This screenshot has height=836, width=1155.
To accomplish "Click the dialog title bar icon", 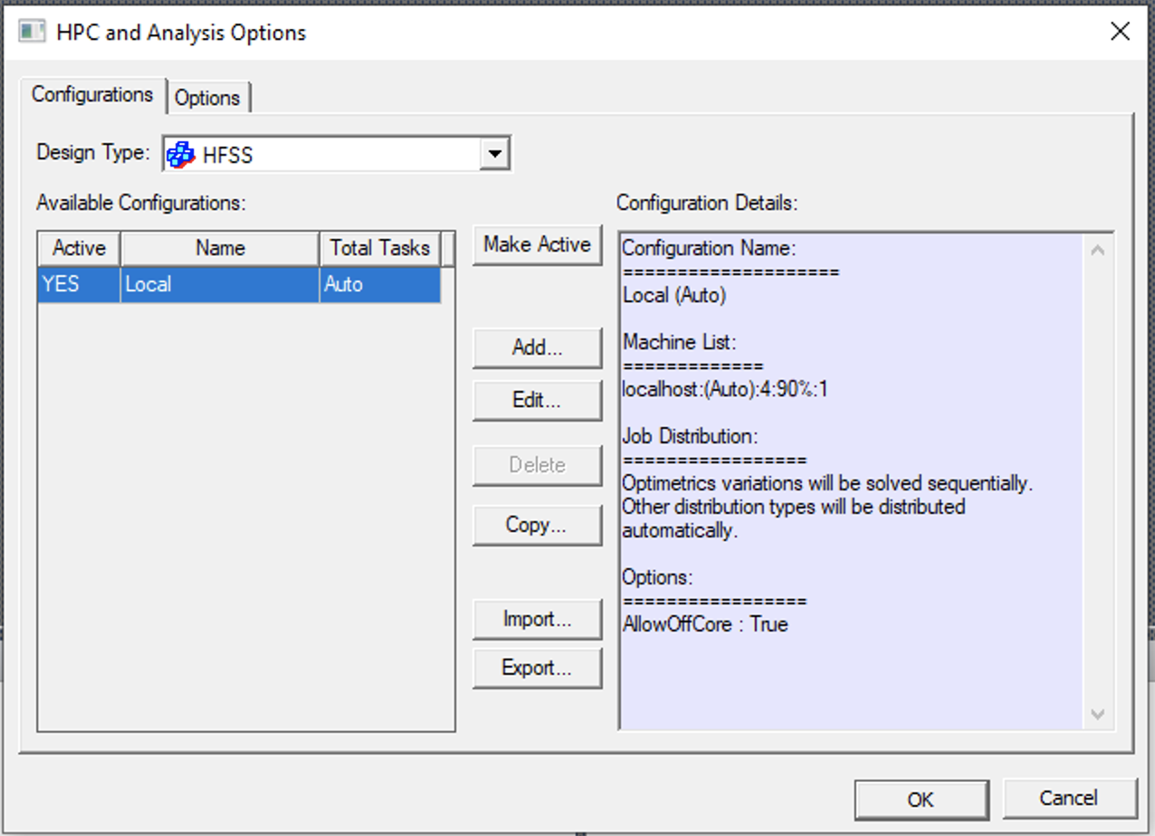I will click(32, 32).
